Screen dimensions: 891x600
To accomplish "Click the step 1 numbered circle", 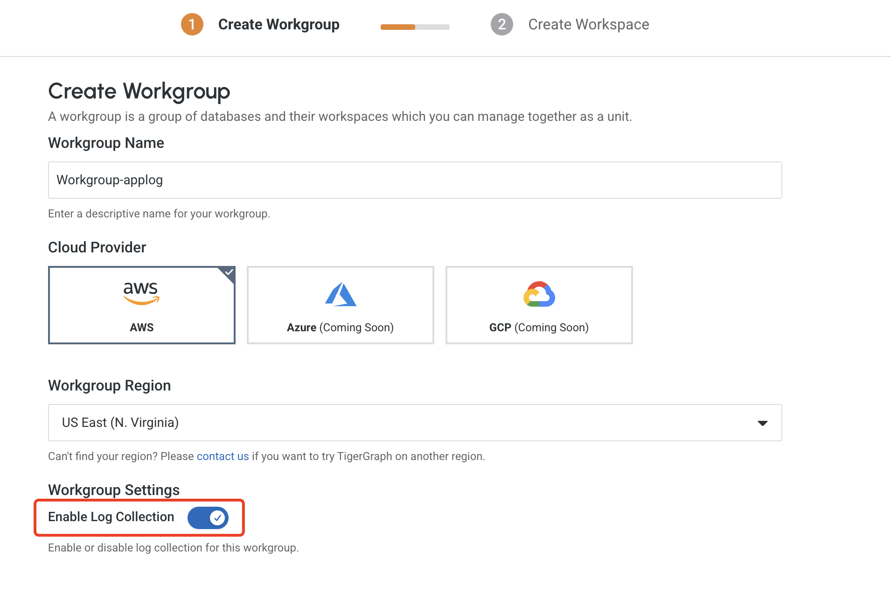I will [x=192, y=24].
